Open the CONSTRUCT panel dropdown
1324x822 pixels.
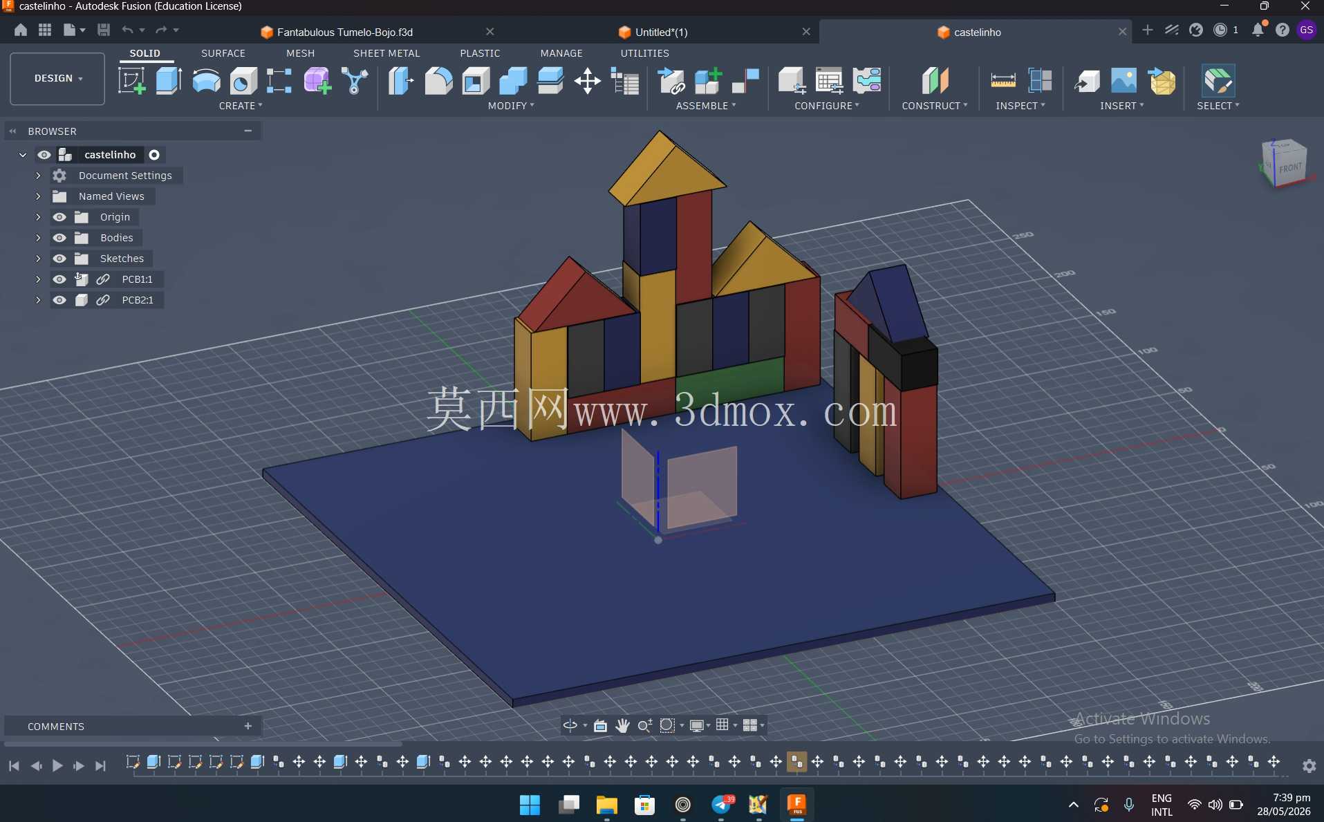[935, 106]
